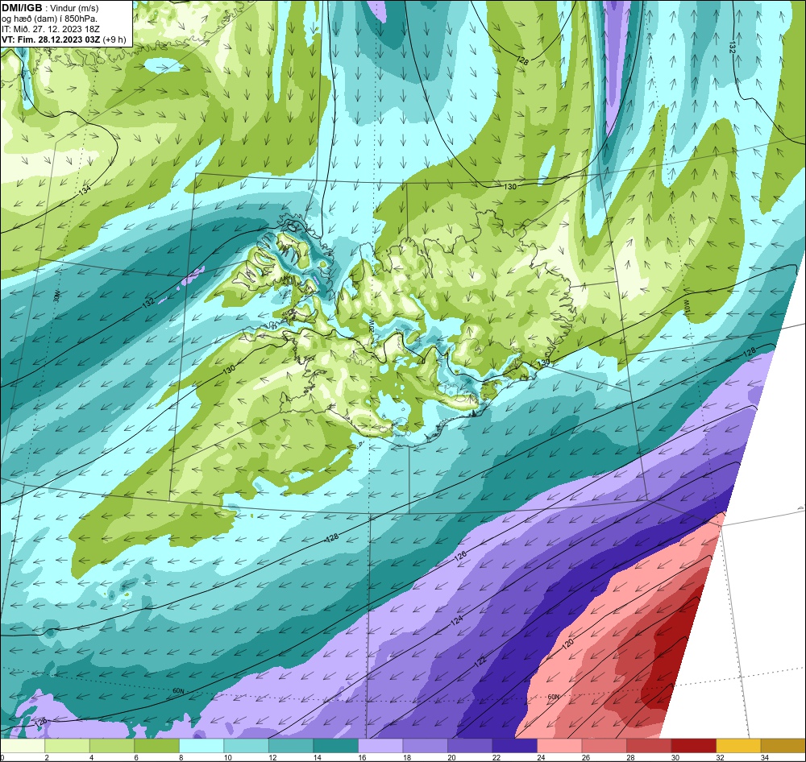Viewport: 806px width, 762px height.
Task: Click the "30W" longitude label
Action: click(x=56, y=296)
